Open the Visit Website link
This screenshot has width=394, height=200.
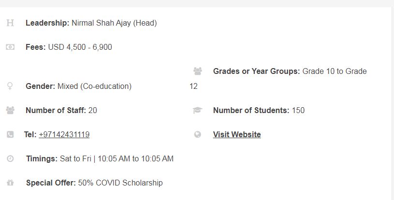[x=237, y=134]
